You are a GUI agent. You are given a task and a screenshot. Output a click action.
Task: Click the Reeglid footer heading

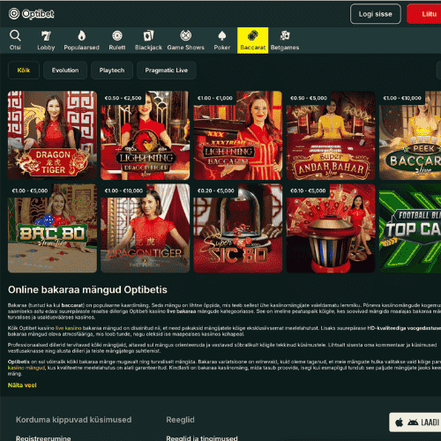(x=180, y=420)
